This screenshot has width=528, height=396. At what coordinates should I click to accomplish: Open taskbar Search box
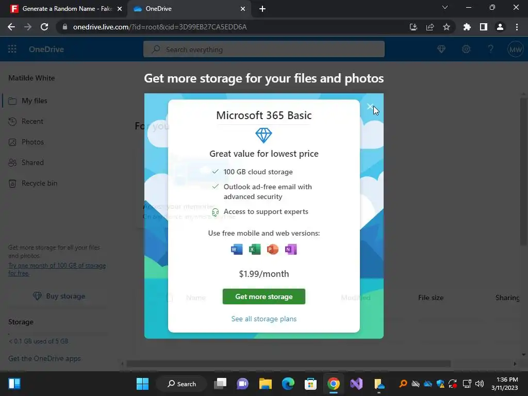[181, 384]
